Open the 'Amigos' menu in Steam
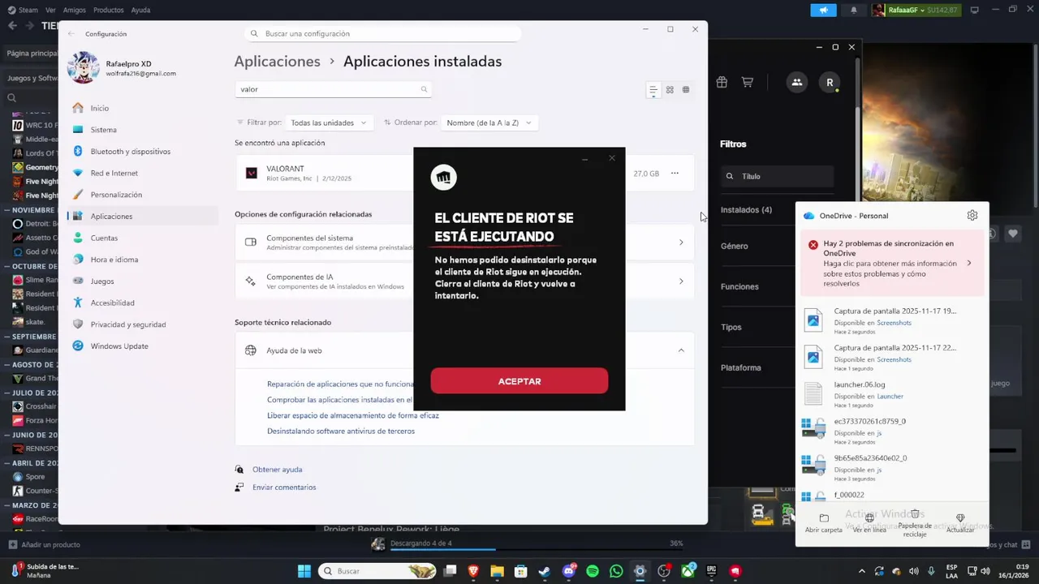The width and height of the screenshot is (1039, 584). (74, 10)
